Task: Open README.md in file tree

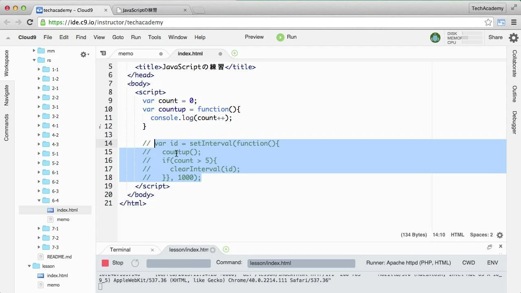Action: coord(59,257)
